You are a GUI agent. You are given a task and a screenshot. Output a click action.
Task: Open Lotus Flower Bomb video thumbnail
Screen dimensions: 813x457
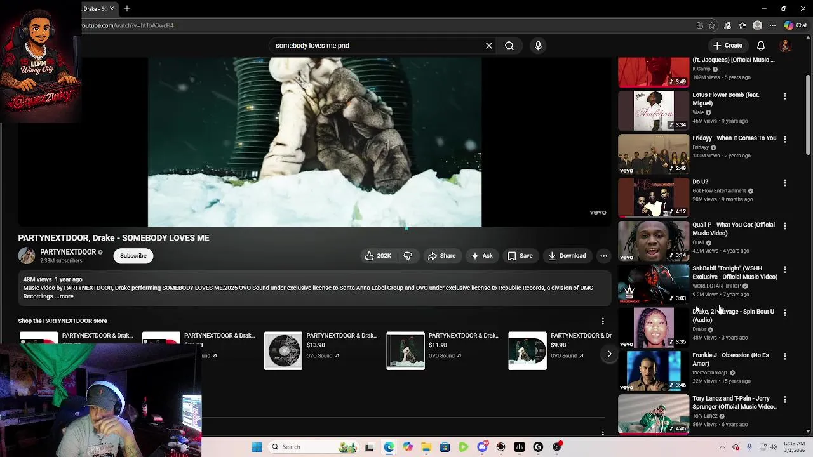click(x=654, y=110)
